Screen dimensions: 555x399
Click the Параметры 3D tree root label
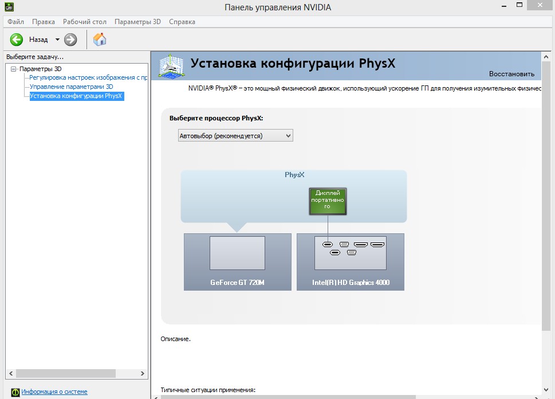[40, 69]
